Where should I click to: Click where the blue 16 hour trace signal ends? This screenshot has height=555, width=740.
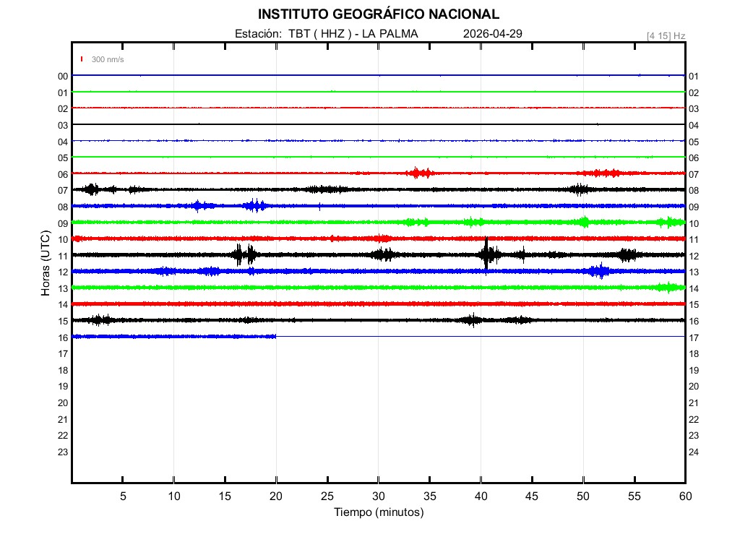click(276, 336)
